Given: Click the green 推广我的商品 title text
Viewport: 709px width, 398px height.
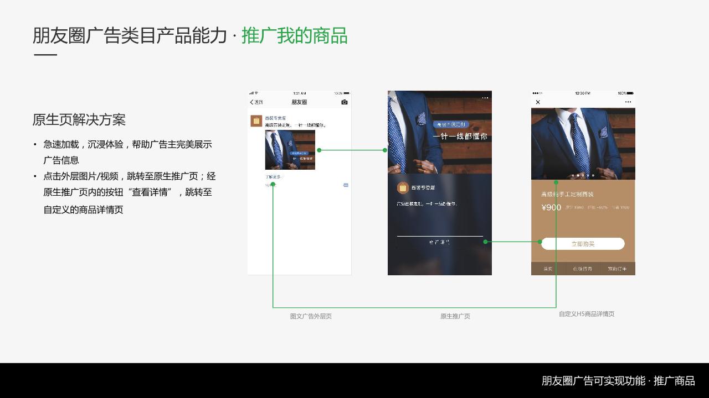Looking at the screenshot, I should point(295,35).
